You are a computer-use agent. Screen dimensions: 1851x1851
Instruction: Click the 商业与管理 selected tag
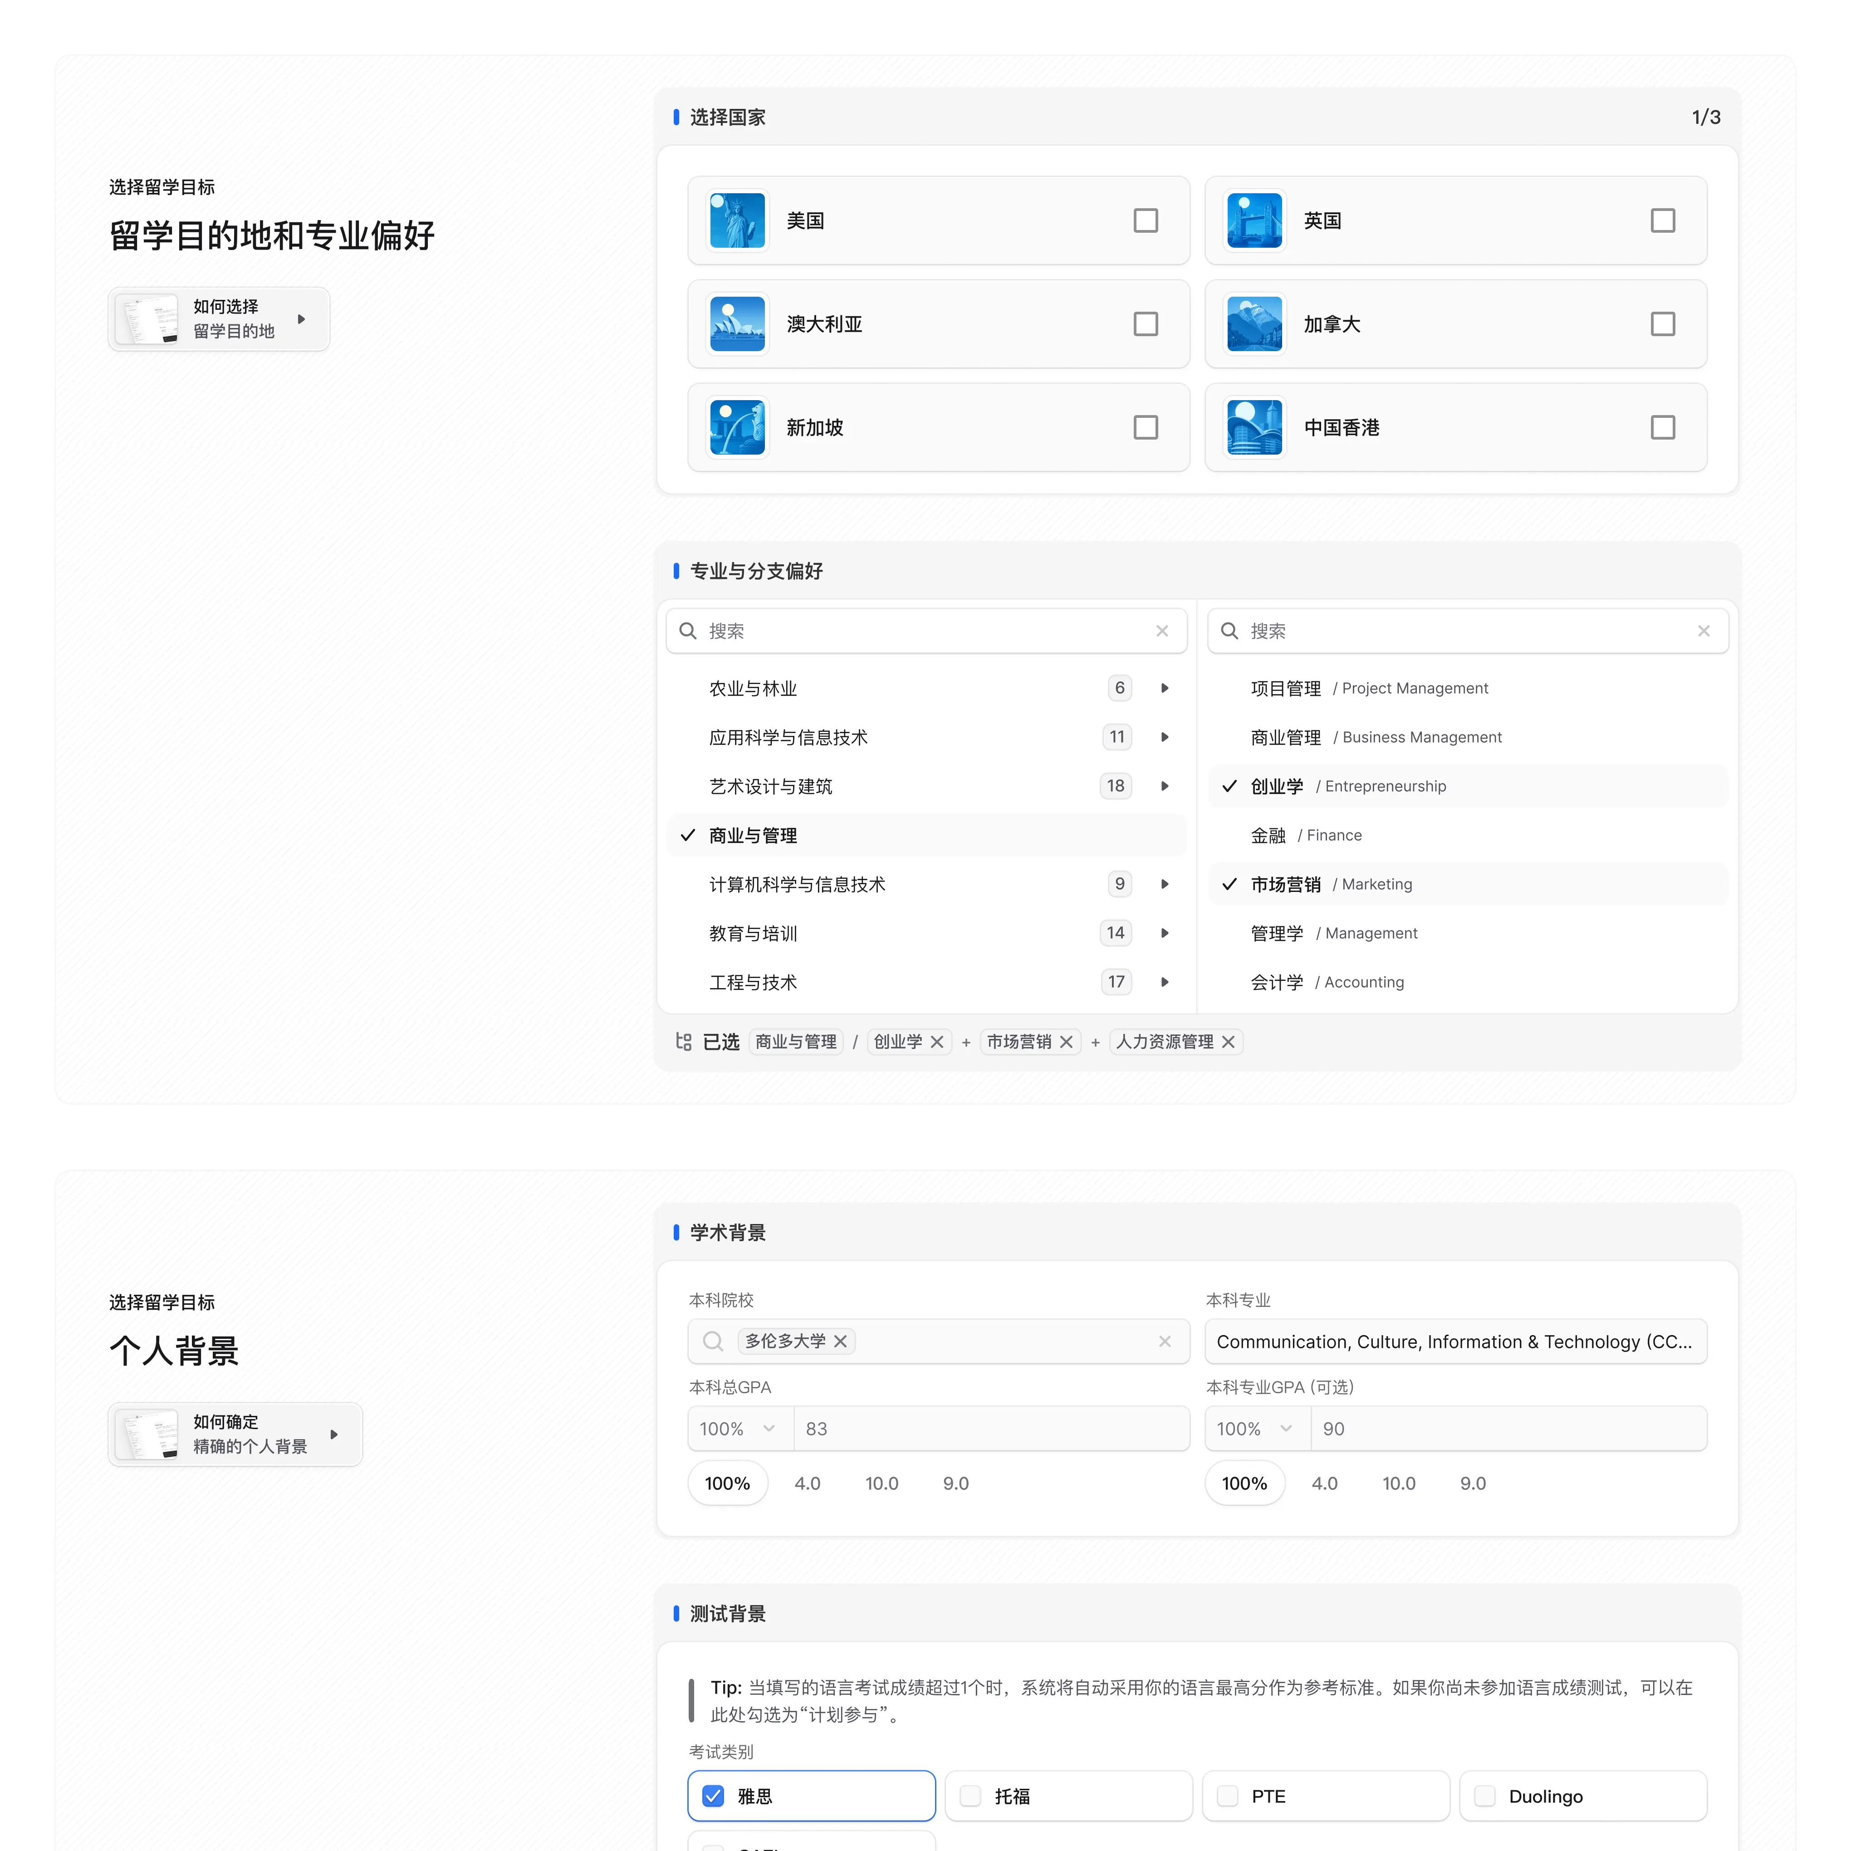[795, 1042]
